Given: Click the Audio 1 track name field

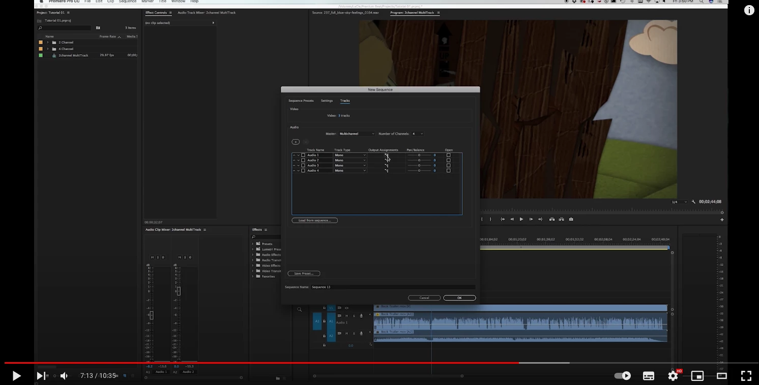Looking at the screenshot, I should coord(319,155).
